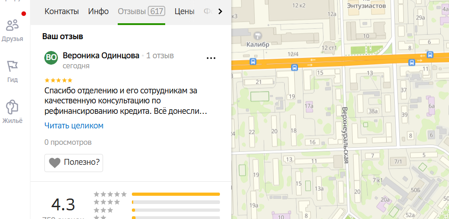Filter reviews by five-star rating bar

176,194
